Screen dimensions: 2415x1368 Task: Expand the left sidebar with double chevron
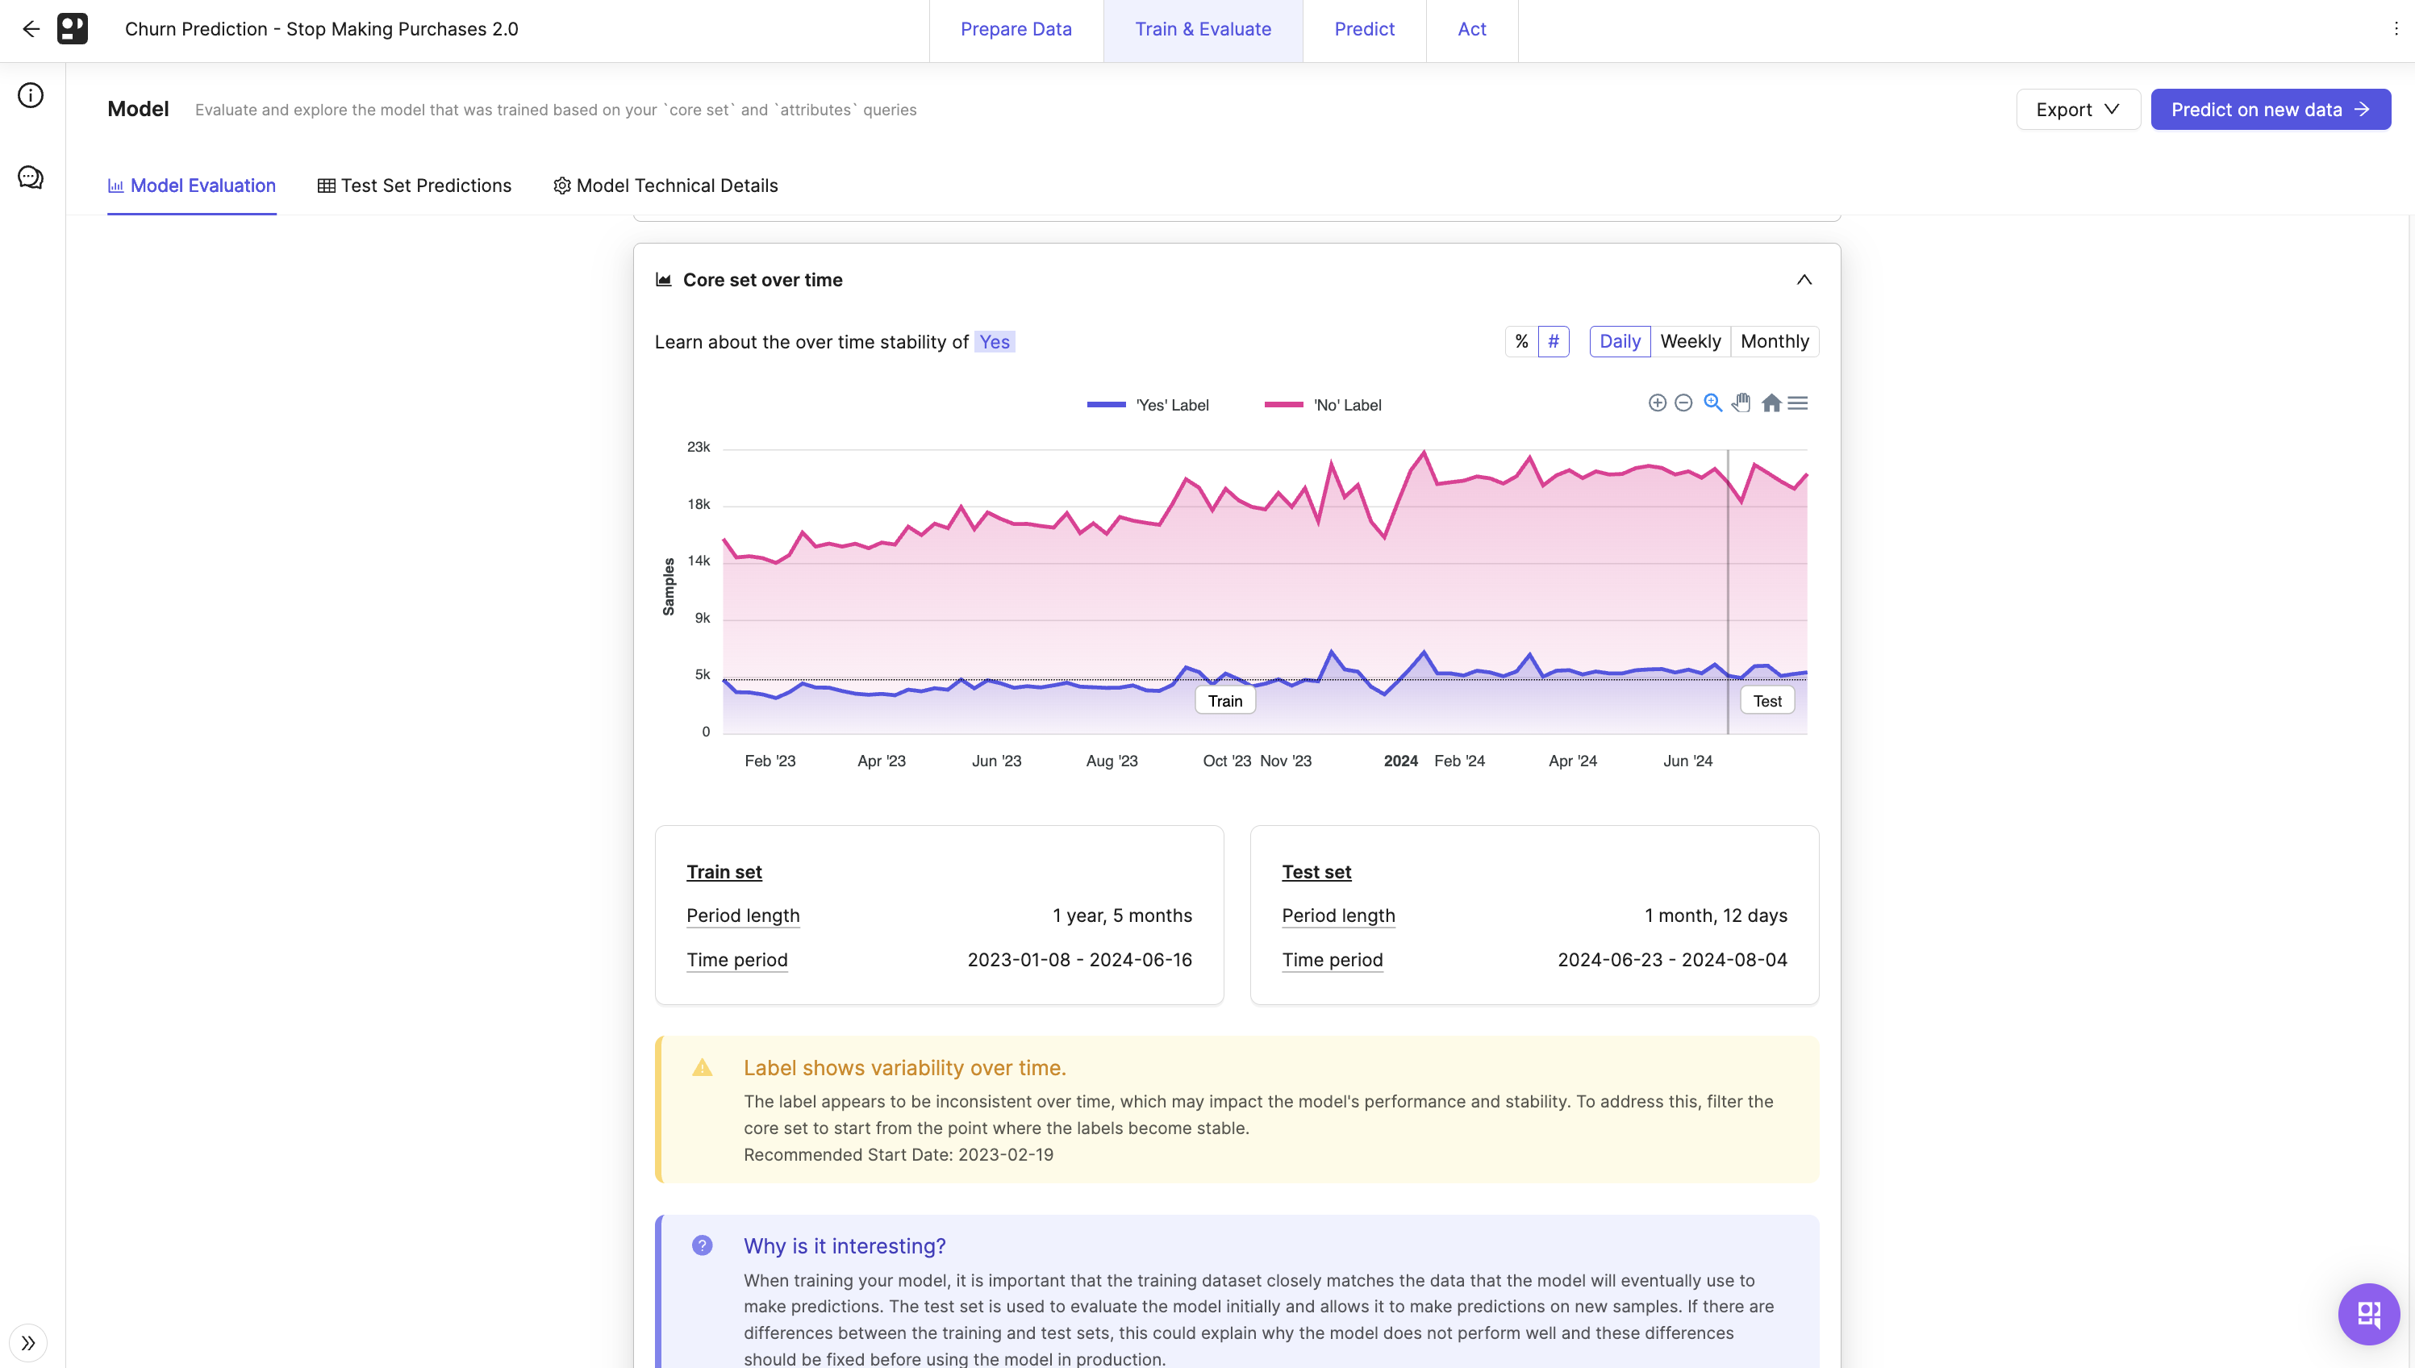pos(28,1343)
